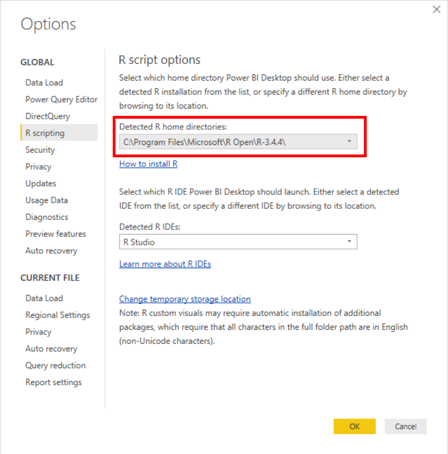Select Regional Settings under Current File
448x454 pixels.
pyautogui.click(x=57, y=315)
